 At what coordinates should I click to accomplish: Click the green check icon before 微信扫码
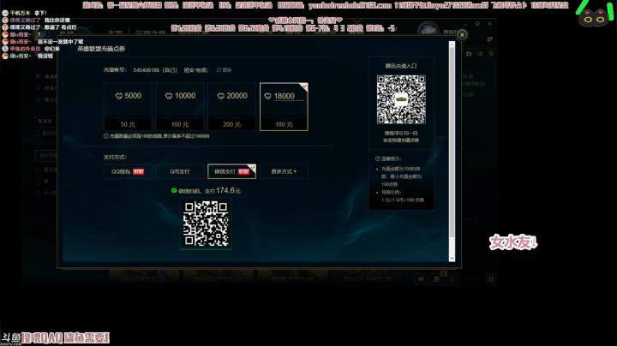[174, 191]
